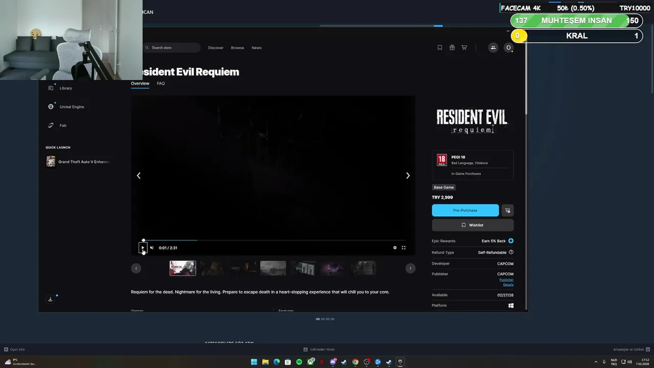Open Steam İndirmeleri Yönet downloads link

coord(319,350)
